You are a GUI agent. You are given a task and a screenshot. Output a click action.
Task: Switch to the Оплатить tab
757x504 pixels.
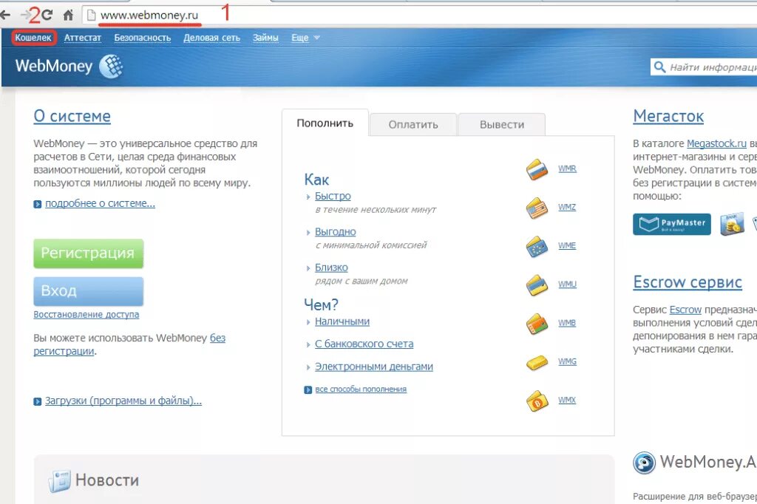[413, 125]
